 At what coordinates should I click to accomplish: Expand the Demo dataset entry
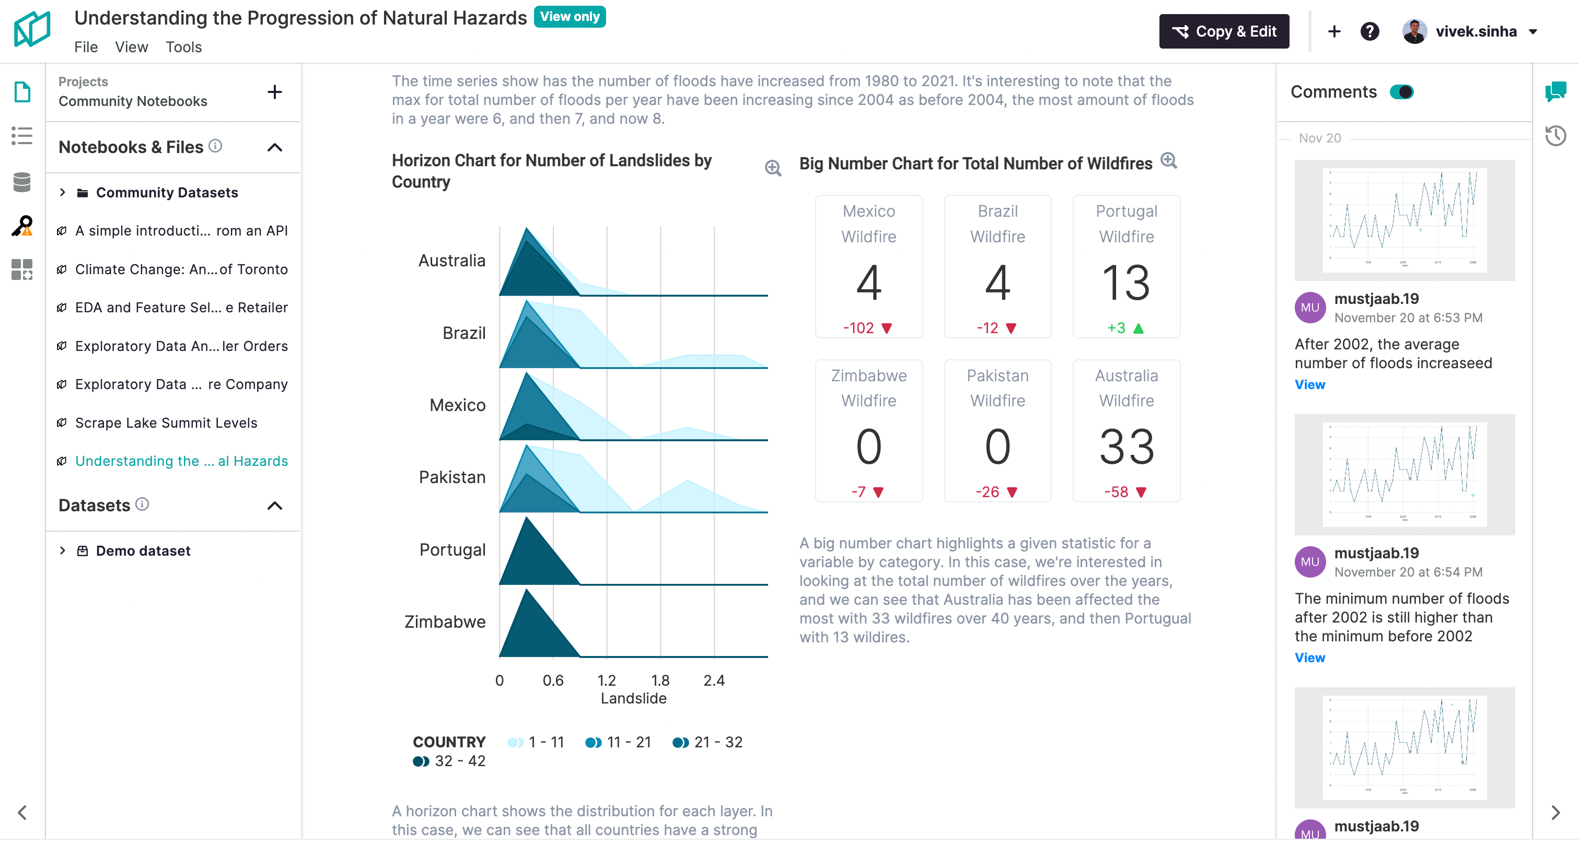click(x=63, y=550)
